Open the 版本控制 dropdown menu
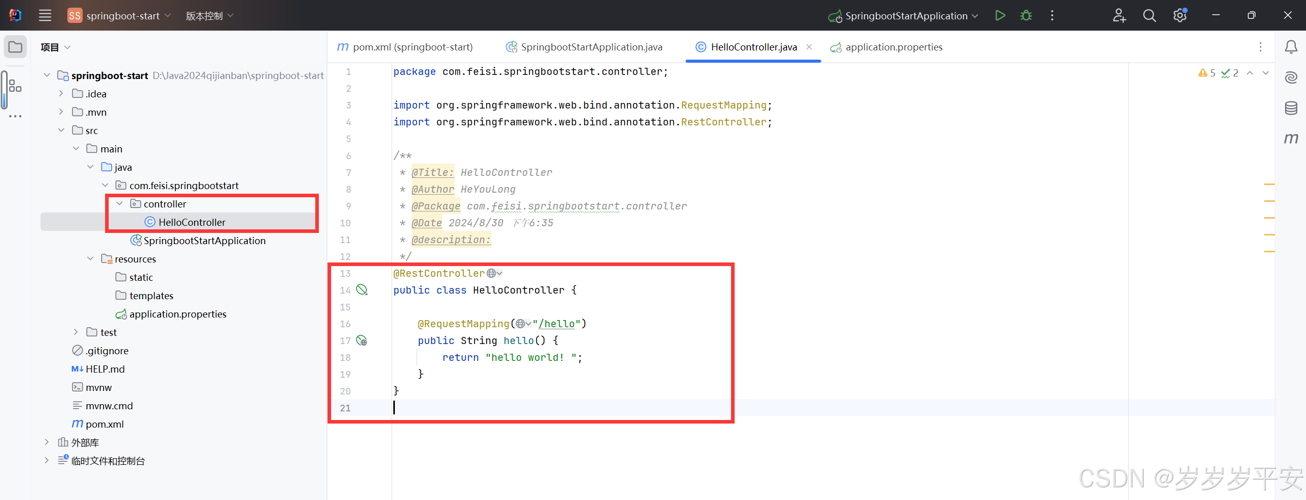 pyautogui.click(x=209, y=16)
